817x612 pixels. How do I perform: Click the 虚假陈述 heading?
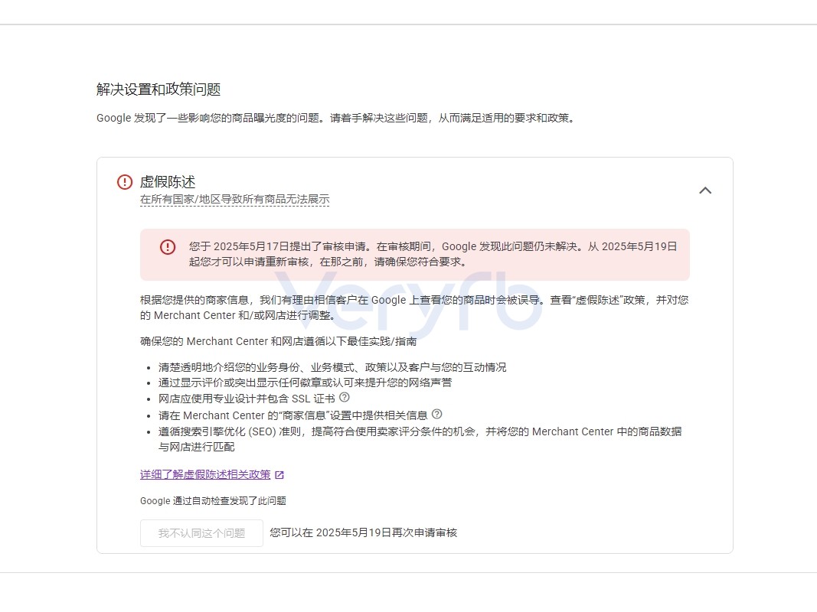tap(168, 181)
